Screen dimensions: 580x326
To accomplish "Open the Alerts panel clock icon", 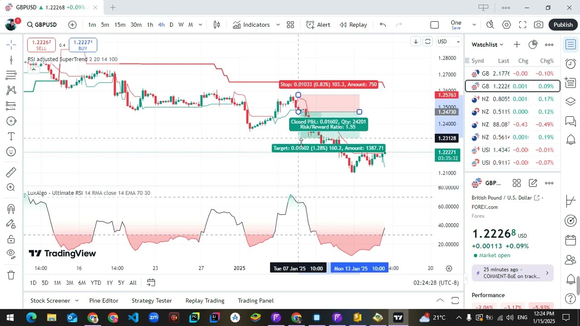I will [570, 64].
